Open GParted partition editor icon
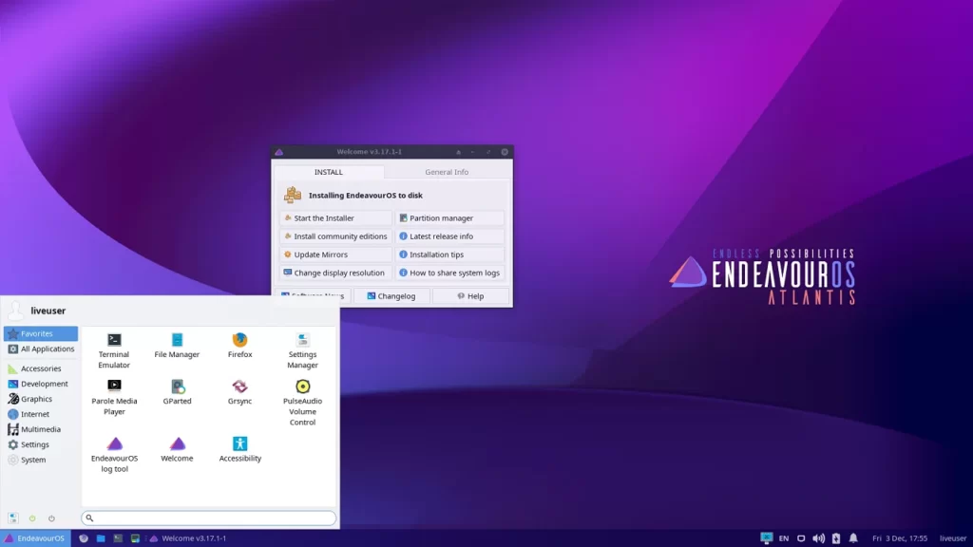Viewport: 973px width, 547px height. tap(177, 387)
